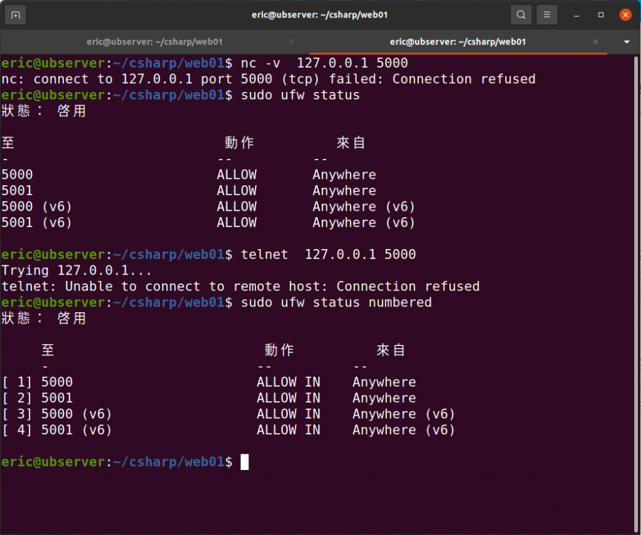
Task: Switch to the first web01 tab
Action: point(155,42)
